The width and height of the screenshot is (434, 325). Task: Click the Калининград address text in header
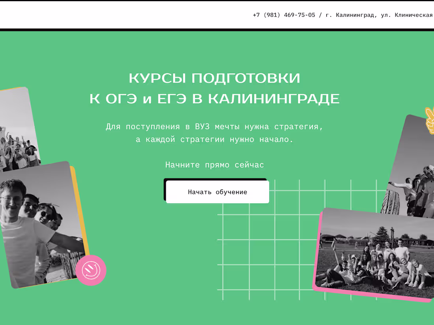[380, 15]
